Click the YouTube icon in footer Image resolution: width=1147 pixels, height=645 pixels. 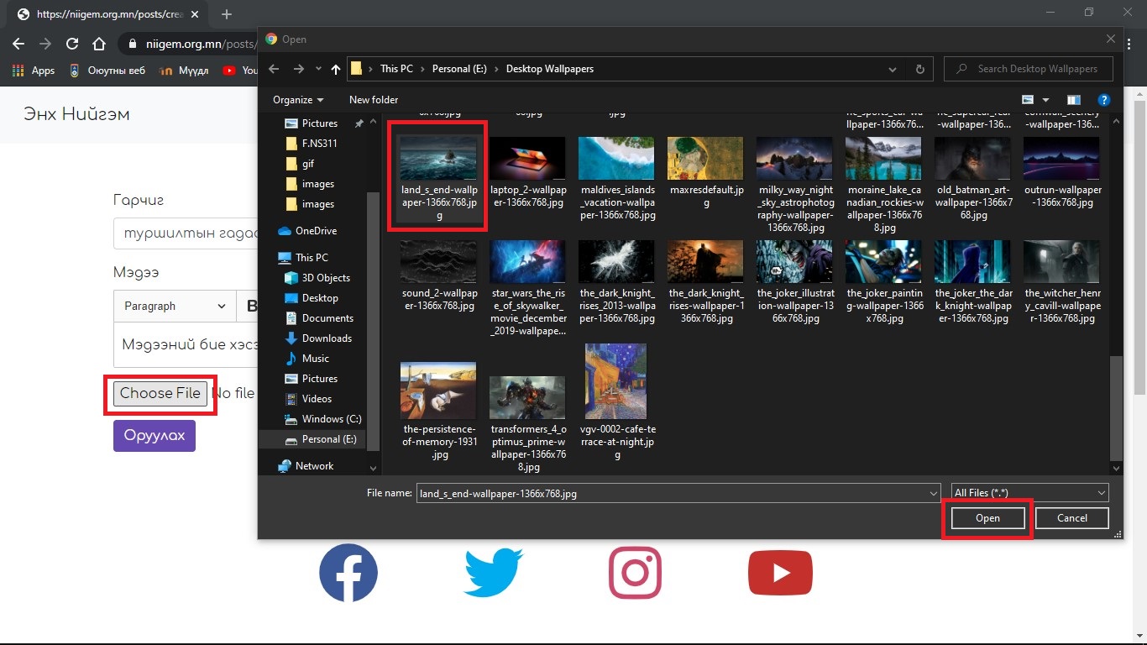[780, 573]
